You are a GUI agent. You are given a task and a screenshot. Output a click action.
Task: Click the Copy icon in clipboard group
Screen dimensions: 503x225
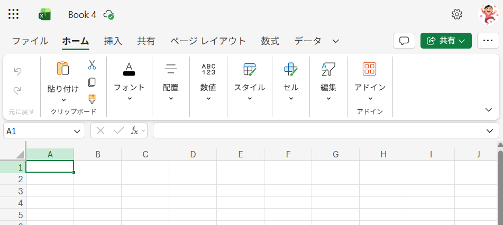tap(92, 82)
